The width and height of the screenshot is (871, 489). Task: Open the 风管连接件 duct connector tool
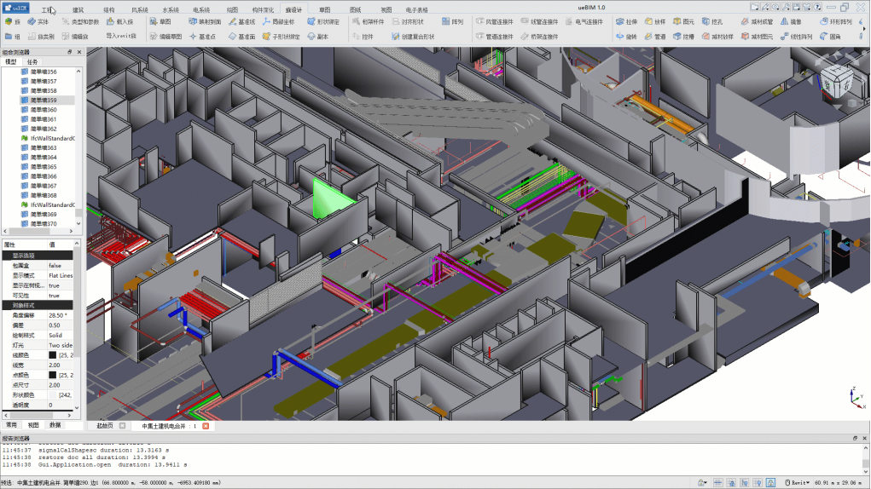[495, 21]
